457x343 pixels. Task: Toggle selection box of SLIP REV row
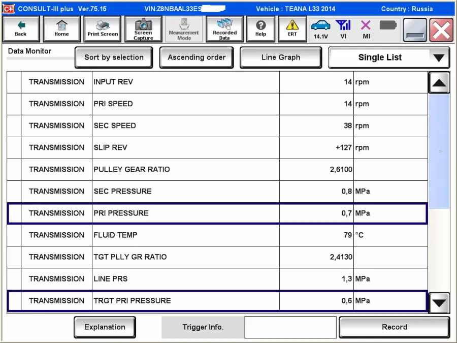tap(14, 148)
